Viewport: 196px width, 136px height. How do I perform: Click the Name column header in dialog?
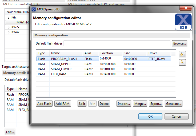coord(66,53)
